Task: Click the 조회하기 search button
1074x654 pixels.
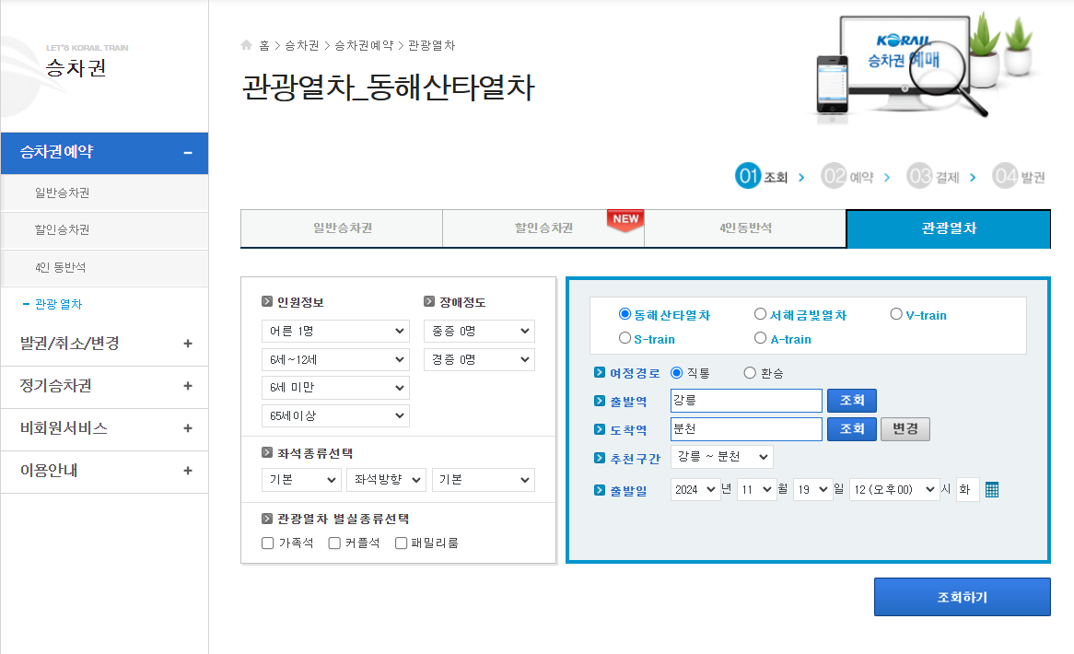Action: [x=963, y=597]
